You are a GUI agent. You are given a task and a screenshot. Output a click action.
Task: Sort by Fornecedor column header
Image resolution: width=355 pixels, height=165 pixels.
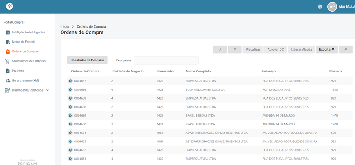pos(166,71)
